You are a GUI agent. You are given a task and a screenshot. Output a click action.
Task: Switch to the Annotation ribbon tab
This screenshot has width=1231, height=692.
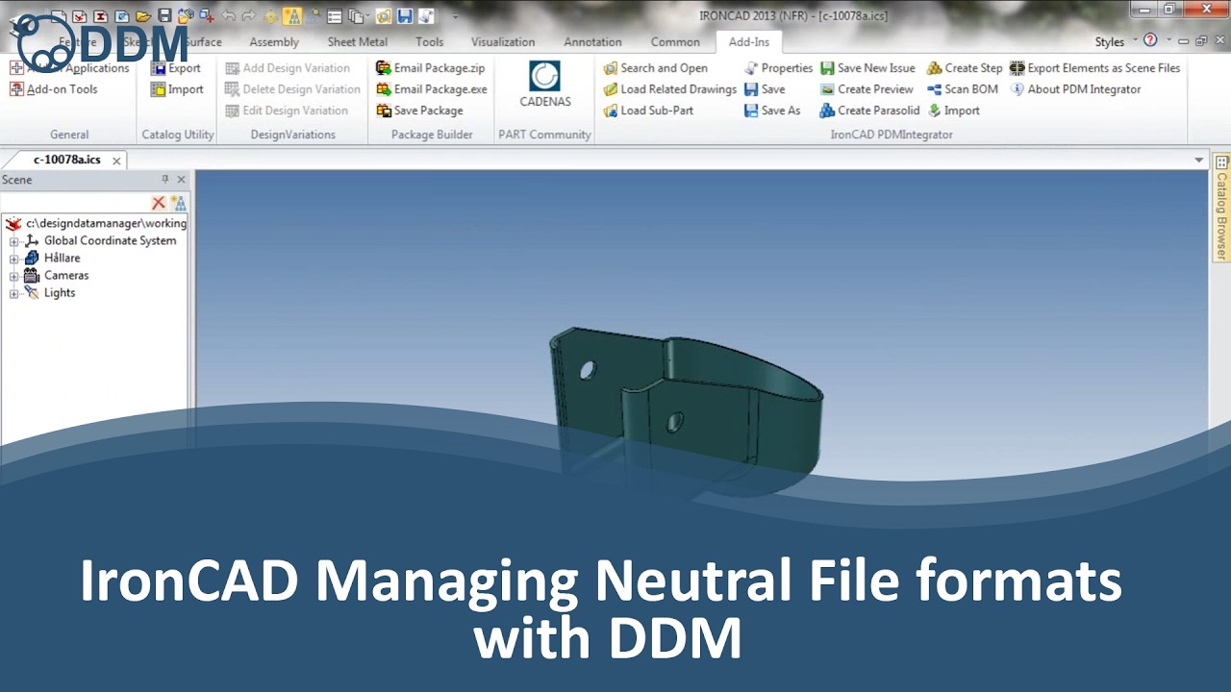tap(592, 41)
